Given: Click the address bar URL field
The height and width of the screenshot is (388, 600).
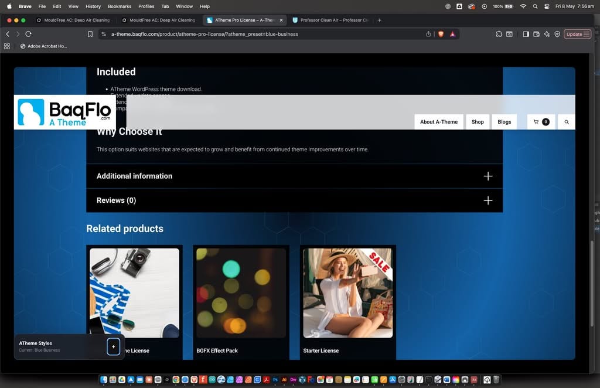Looking at the screenshot, I should (x=264, y=34).
